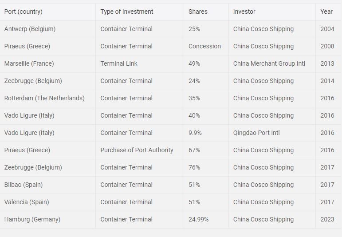Image resolution: width=342 pixels, height=237 pixels.
Task: Click the "Concession" shares cell
Action: [x=204, y=46]
